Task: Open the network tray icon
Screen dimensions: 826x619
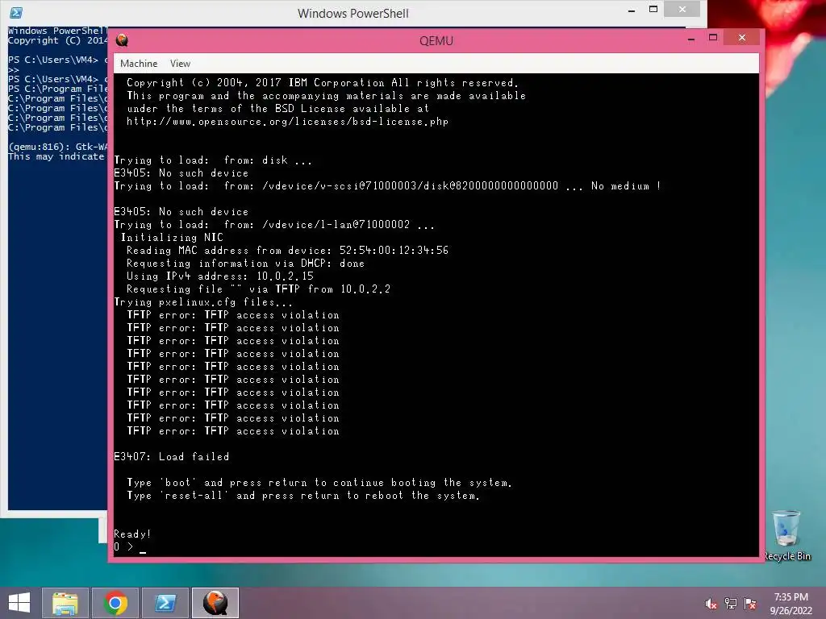Action: pyautogui.click(x=731, y=604)
